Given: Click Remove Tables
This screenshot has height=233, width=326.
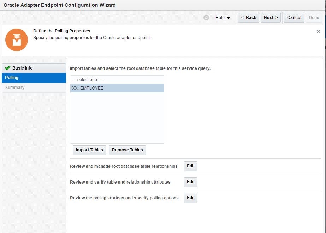Looking at the screenshot, I should click(x=127, y=150).
